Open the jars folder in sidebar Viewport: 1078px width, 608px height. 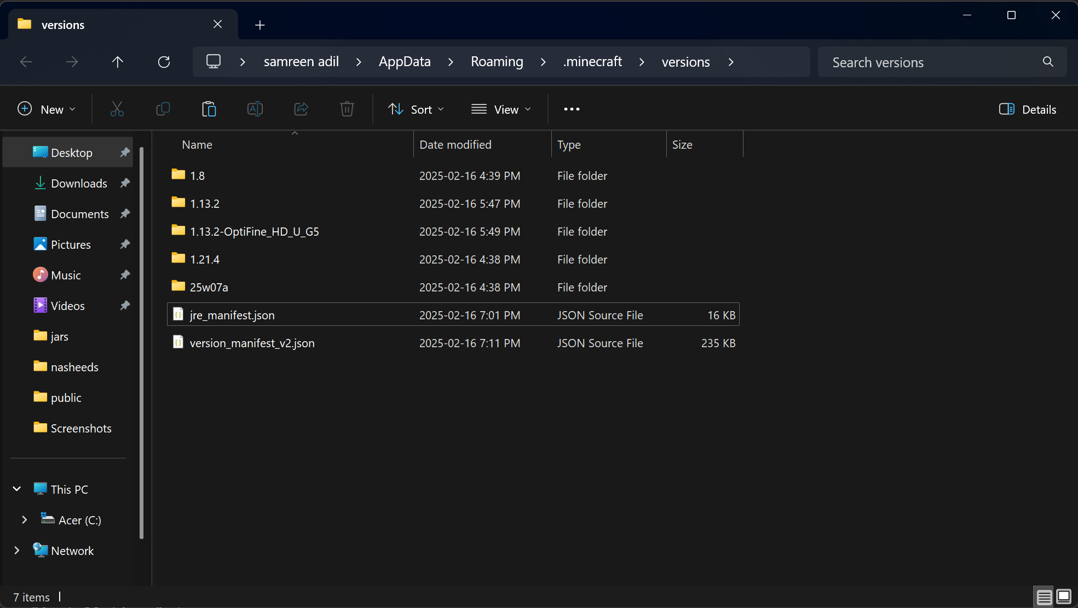(x=68, y=336)
